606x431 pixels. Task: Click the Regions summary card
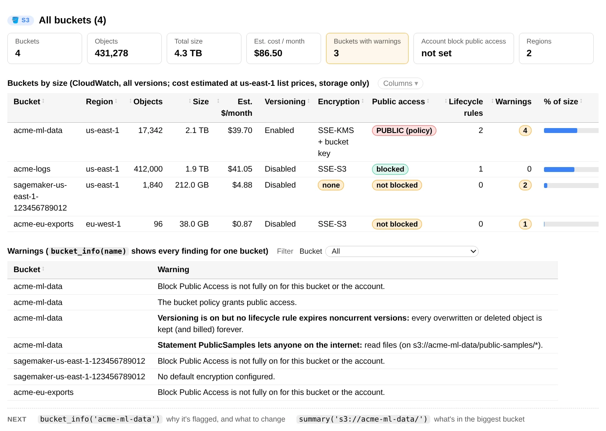tap(556, 48)
